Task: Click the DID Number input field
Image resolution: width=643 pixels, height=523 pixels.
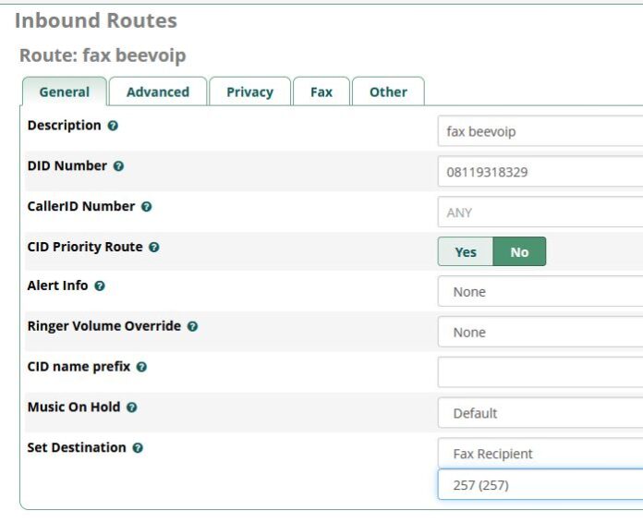Action: 540,172
